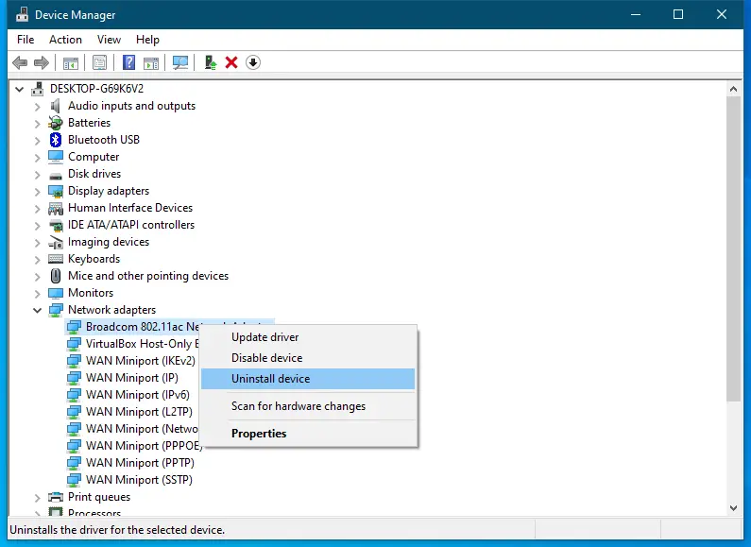
Task: Expand the Keyboards category
Action: click(x=38, y=260)
